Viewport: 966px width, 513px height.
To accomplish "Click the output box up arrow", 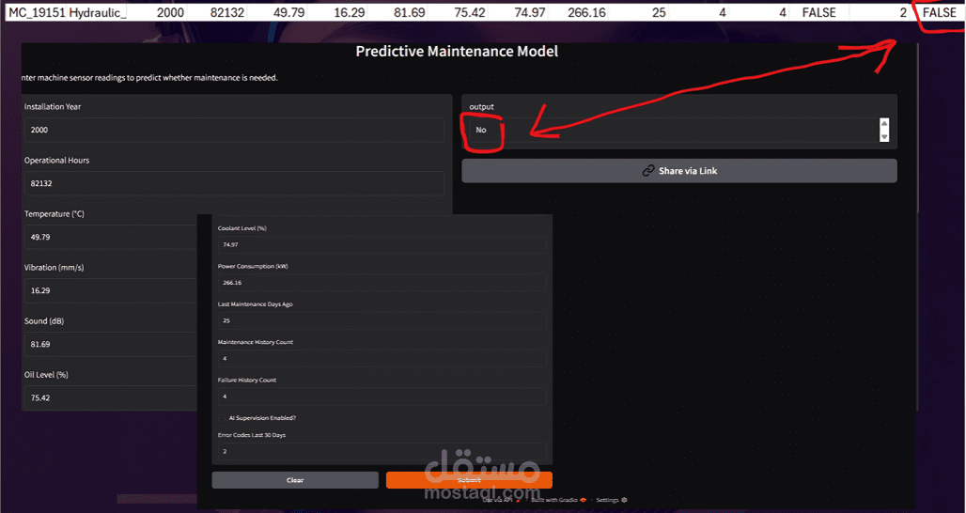I will (x=884, y=124).
